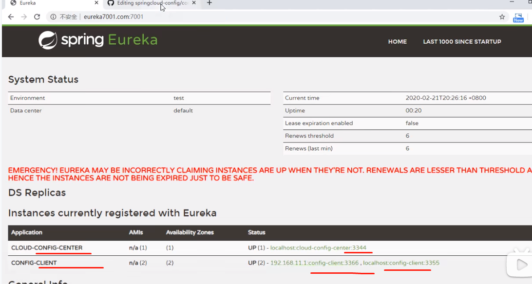Click the video play overlay button
Image resolution: width=532 pixels, height=284 pixels.
[521, 265]
